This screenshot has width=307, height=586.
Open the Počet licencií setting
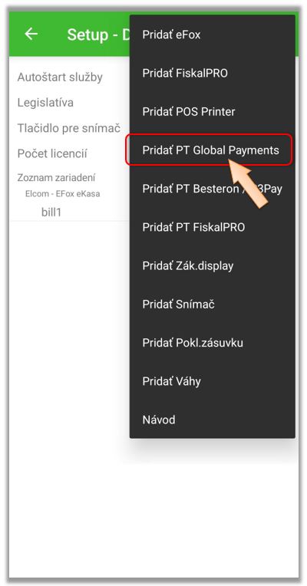pos(52,153)
